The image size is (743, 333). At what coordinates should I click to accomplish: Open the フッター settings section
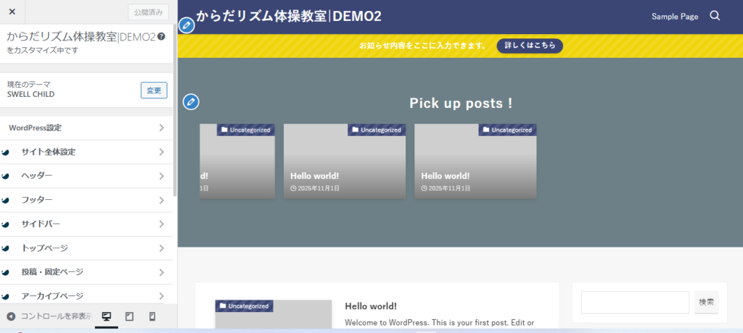click(86, 200)
